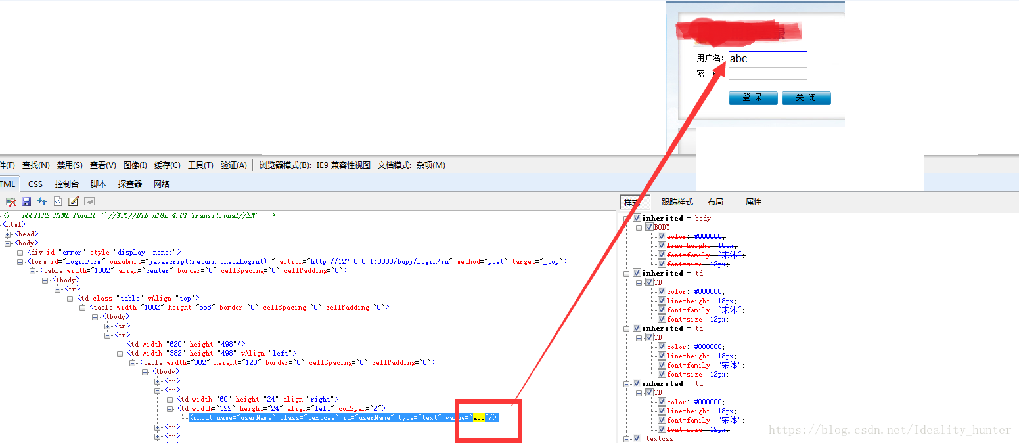Click the 用户名 field containing abc

tap(767, 58)
